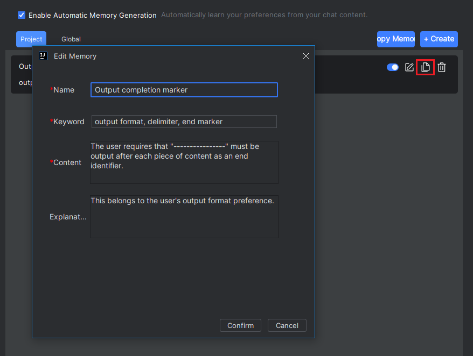
Task: Close the Edit Memory dialog with X
Action: pyautogui.click(x=306, y=56)
